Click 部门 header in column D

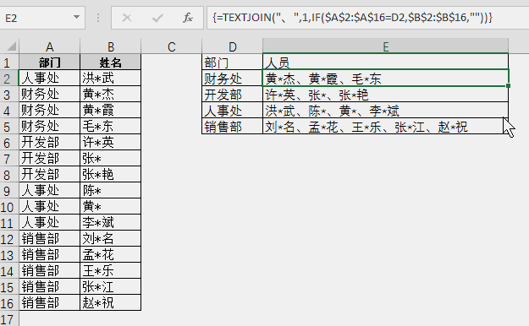point(232,62)
